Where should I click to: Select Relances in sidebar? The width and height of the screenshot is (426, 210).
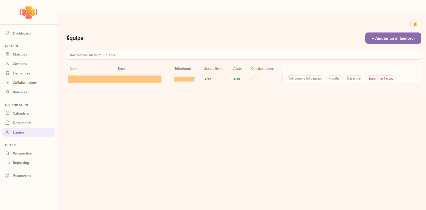(28, 92)
